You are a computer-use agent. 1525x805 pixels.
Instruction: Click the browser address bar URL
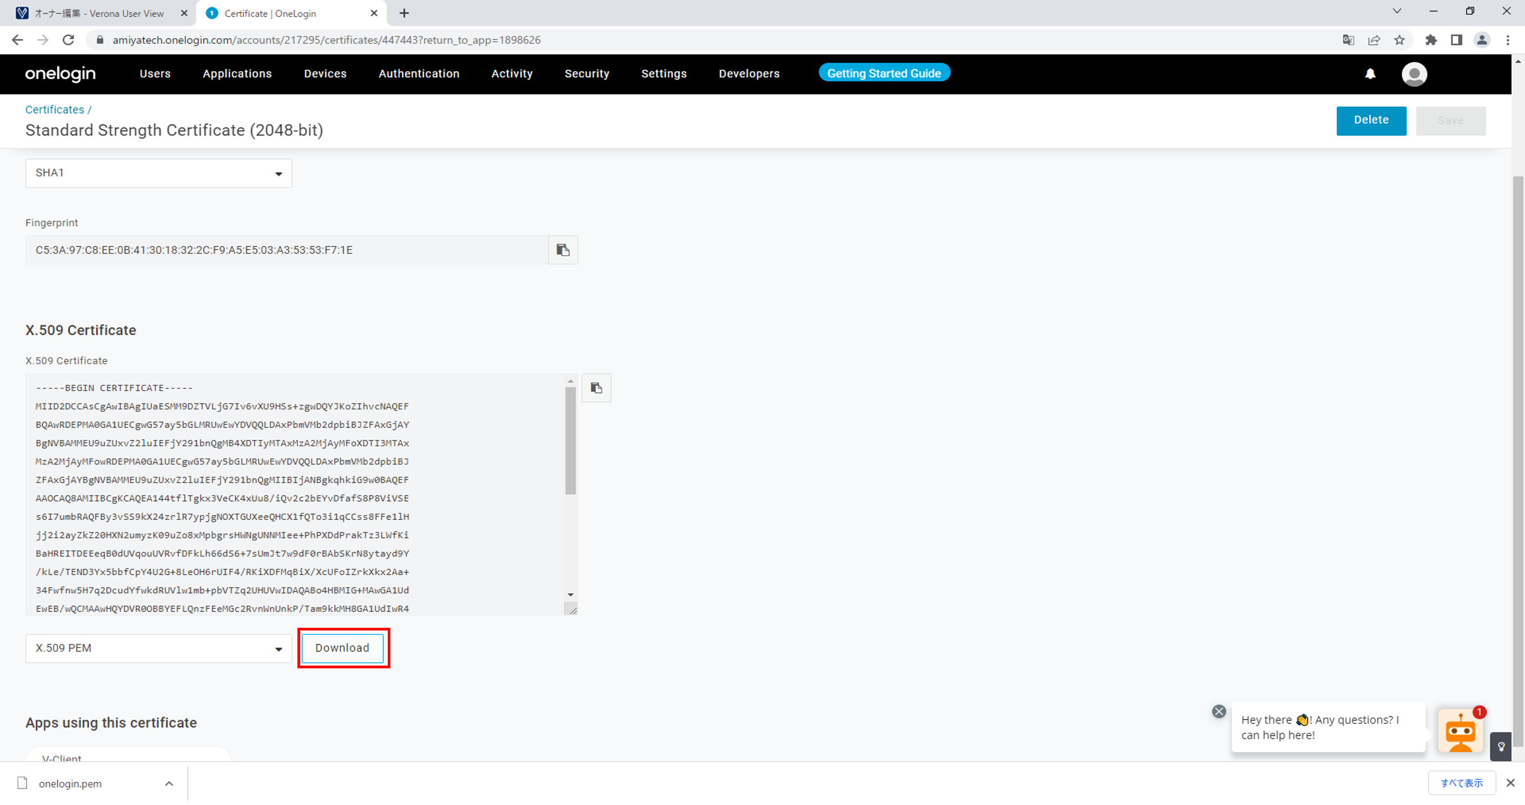click(326, 39)
